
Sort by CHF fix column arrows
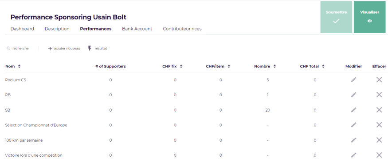tap(181, 66)
